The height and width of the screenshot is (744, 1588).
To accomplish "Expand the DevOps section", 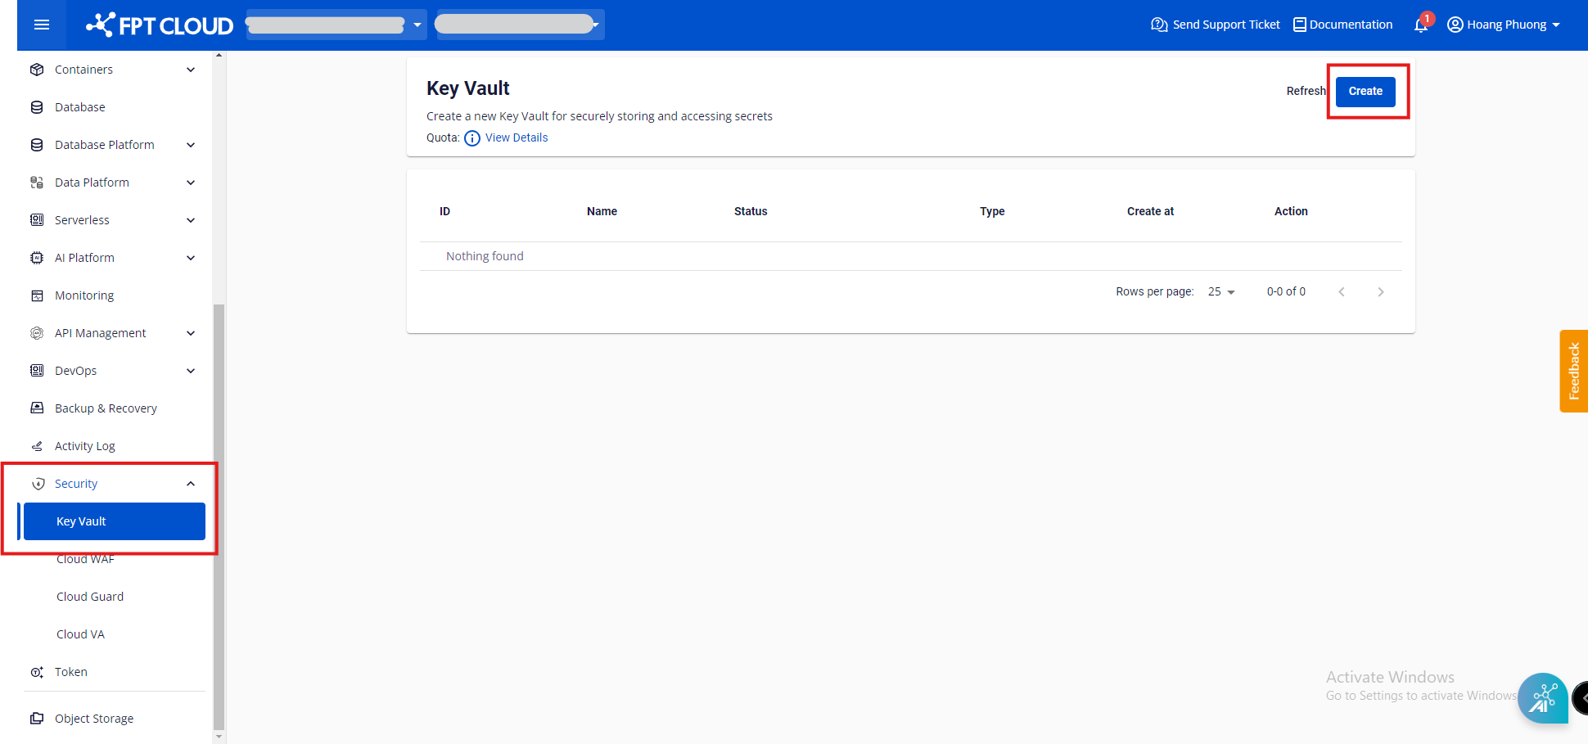I will click(x=191, y=370).
